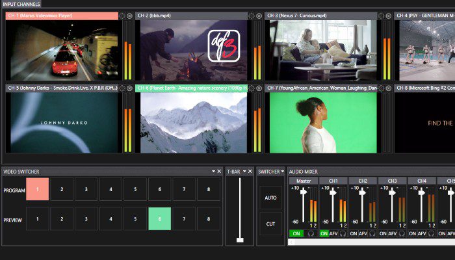
Task: Click the Master volume fader handle
Action: point(304,192)
